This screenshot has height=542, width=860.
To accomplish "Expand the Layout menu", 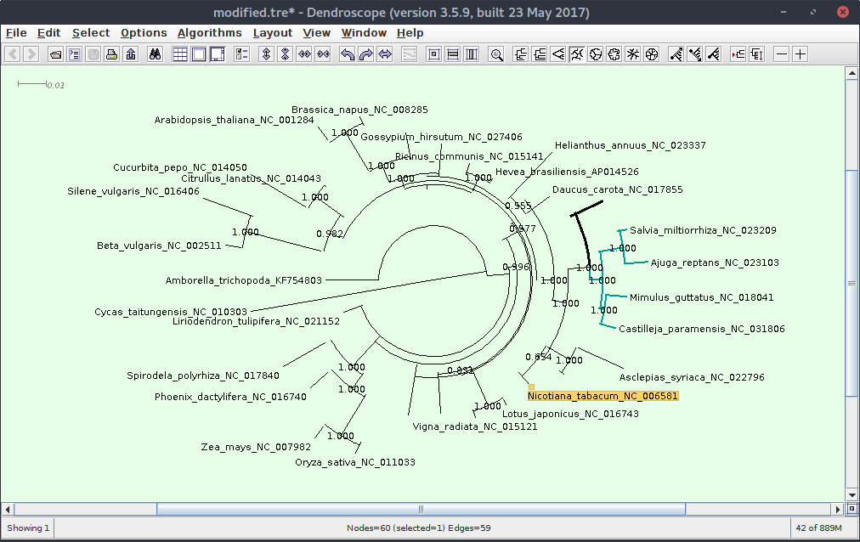I will click(x=272, y=32).
